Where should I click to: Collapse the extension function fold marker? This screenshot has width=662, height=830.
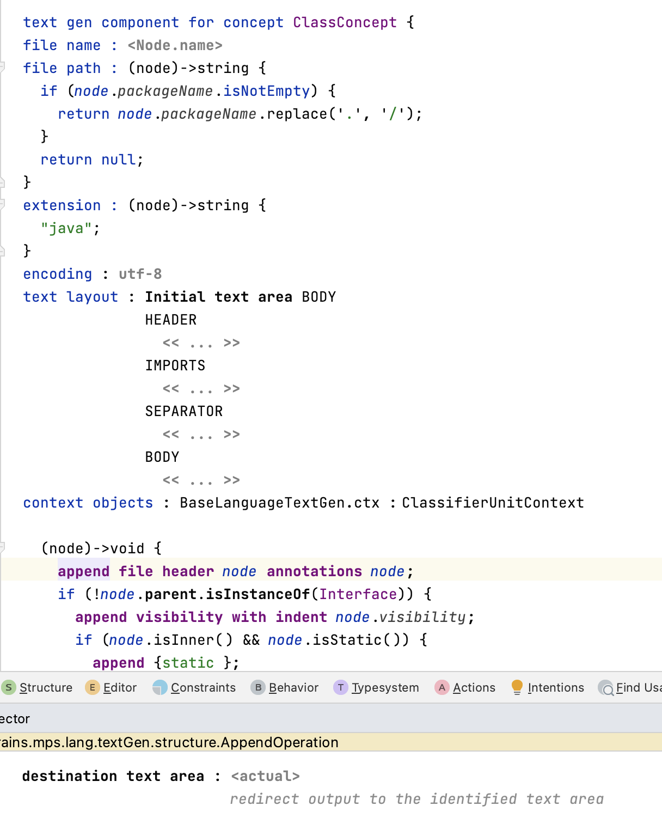2,205
